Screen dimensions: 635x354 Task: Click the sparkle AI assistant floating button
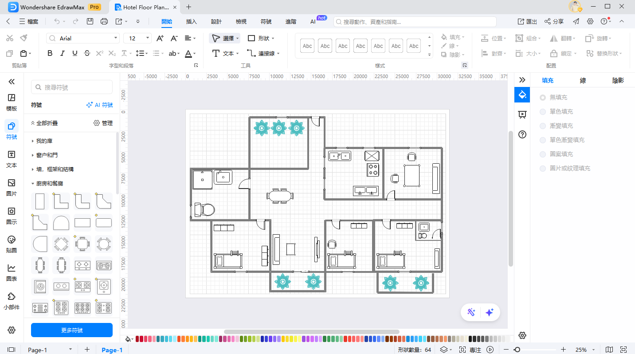490,312
